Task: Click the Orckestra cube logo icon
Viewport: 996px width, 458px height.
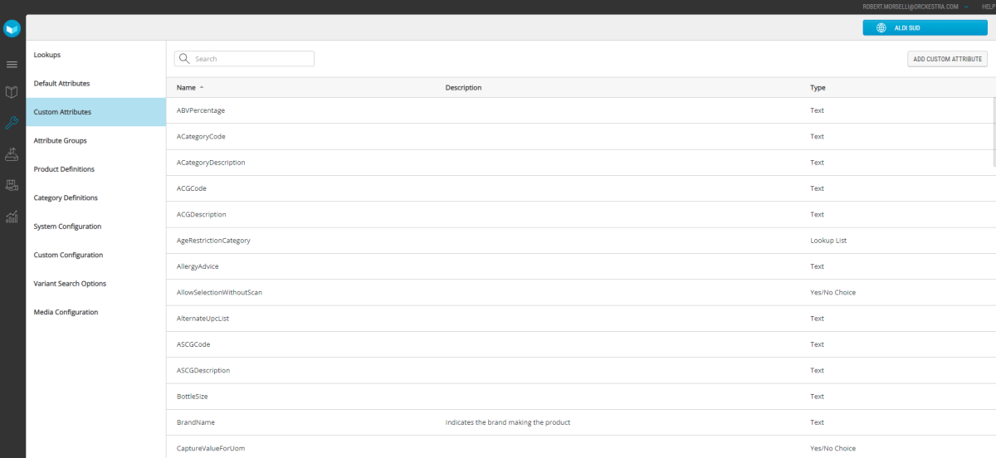Action: pyautogui.click(x=12, y=29)
